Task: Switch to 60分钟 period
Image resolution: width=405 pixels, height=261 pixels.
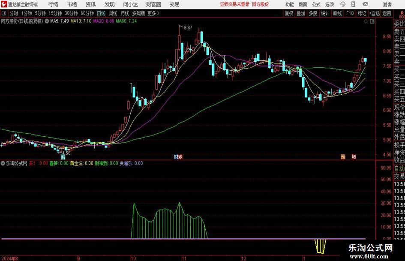Action: tap(87, 13)
